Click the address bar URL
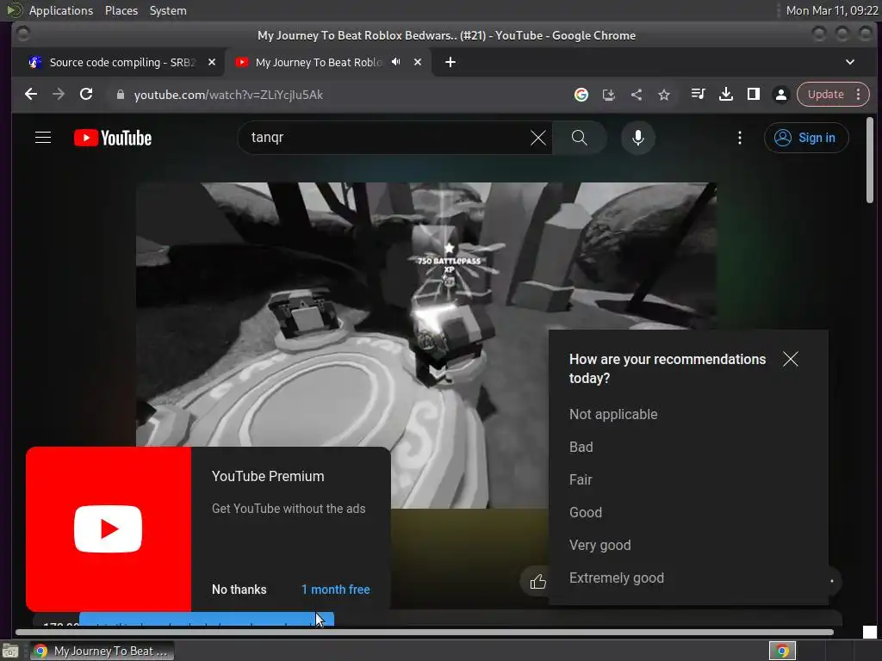The image size is (882, 661). pyautogui.click(x=228, y=95)
